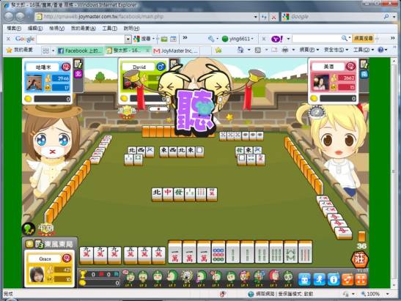Click the Yahoo 網頁搜尋 button

(363, 39)
